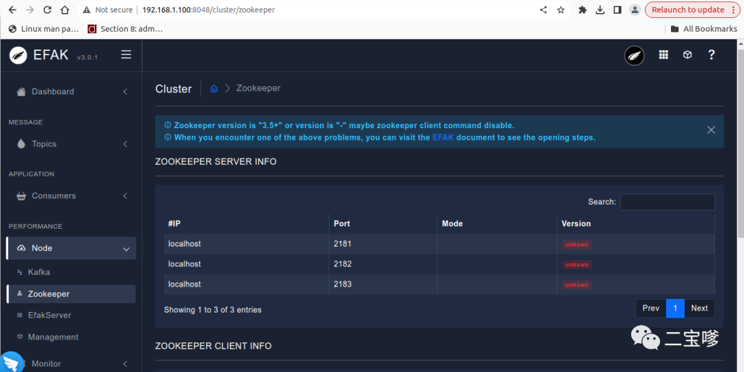Open the Section 8 admin bookmark
Viewport: 744px width, 372px height.
click(125, 29)
